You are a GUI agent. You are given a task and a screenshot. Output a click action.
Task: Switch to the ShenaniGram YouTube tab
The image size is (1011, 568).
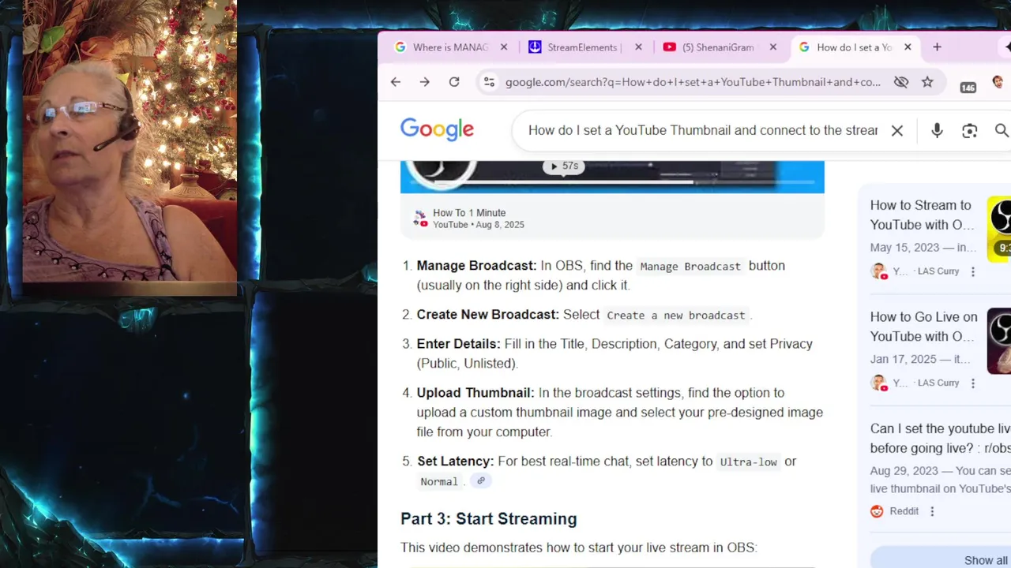(717, 47)
